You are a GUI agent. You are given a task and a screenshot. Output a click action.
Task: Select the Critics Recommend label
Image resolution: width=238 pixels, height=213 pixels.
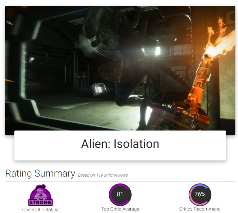pyautogui.click(x=200, y=209)
